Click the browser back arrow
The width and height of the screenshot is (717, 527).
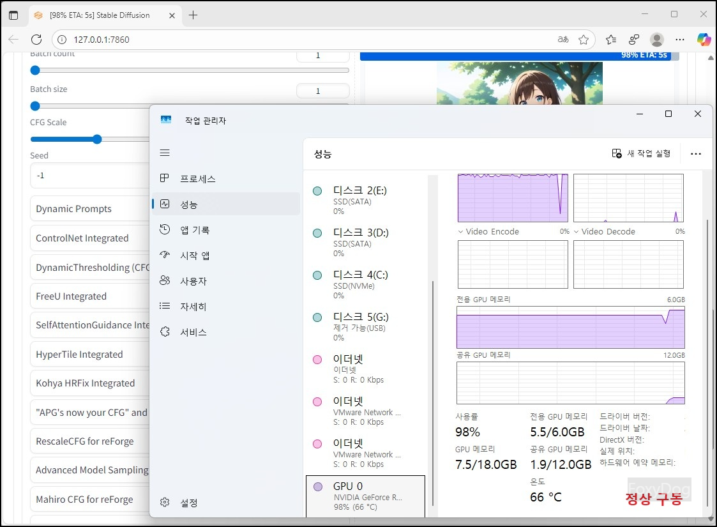tap(13, 40)
